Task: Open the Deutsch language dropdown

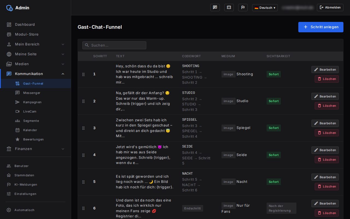Action: [x=265, y=8]
